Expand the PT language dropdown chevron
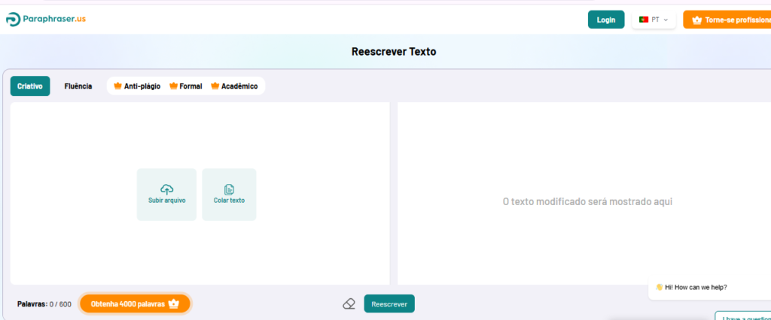The height and width of the screenshot is (320, 771). (x=666, y=20)
